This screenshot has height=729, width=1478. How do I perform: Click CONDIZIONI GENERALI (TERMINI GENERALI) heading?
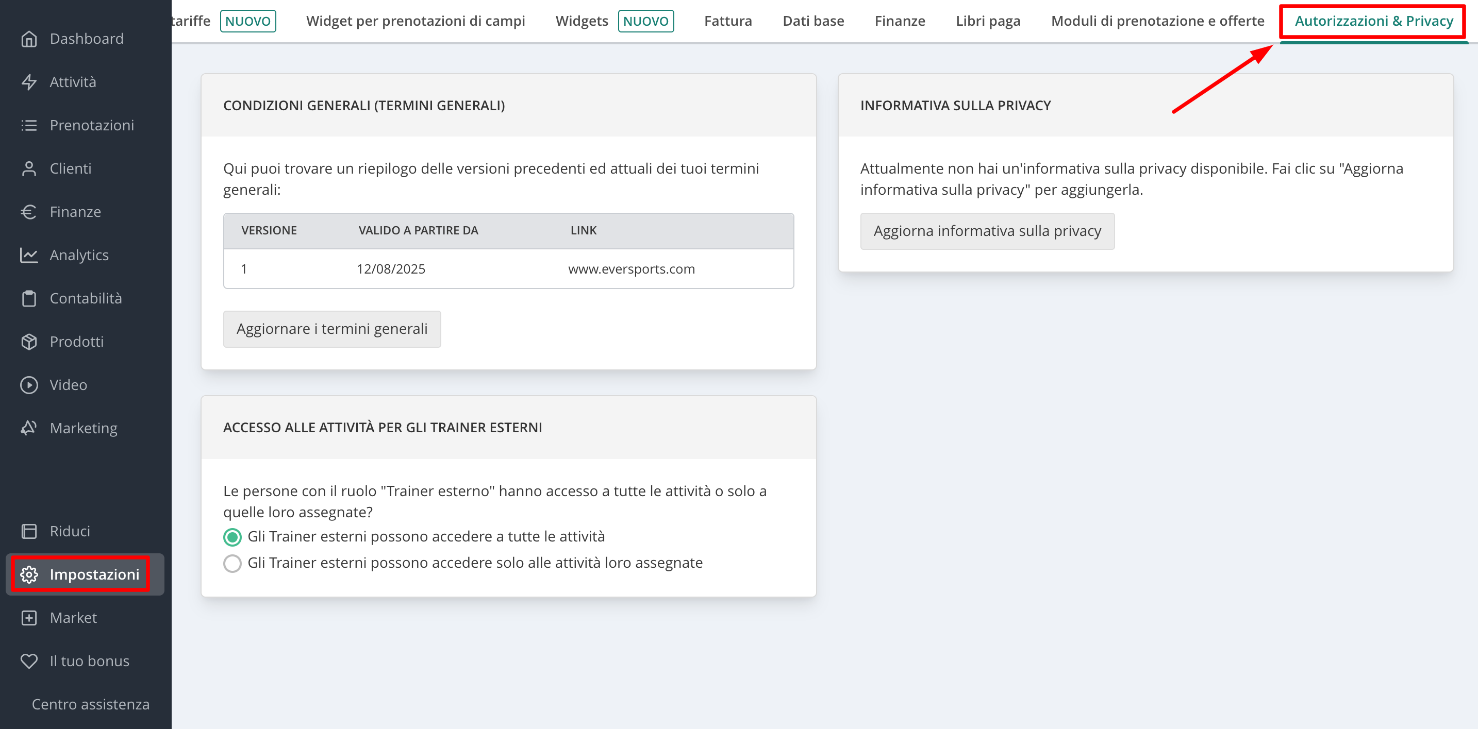click(364, 106)
